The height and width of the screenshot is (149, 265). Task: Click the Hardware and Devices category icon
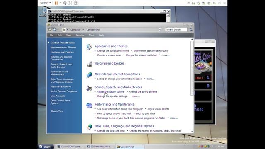pyautogui.click(x=89, y=64)
